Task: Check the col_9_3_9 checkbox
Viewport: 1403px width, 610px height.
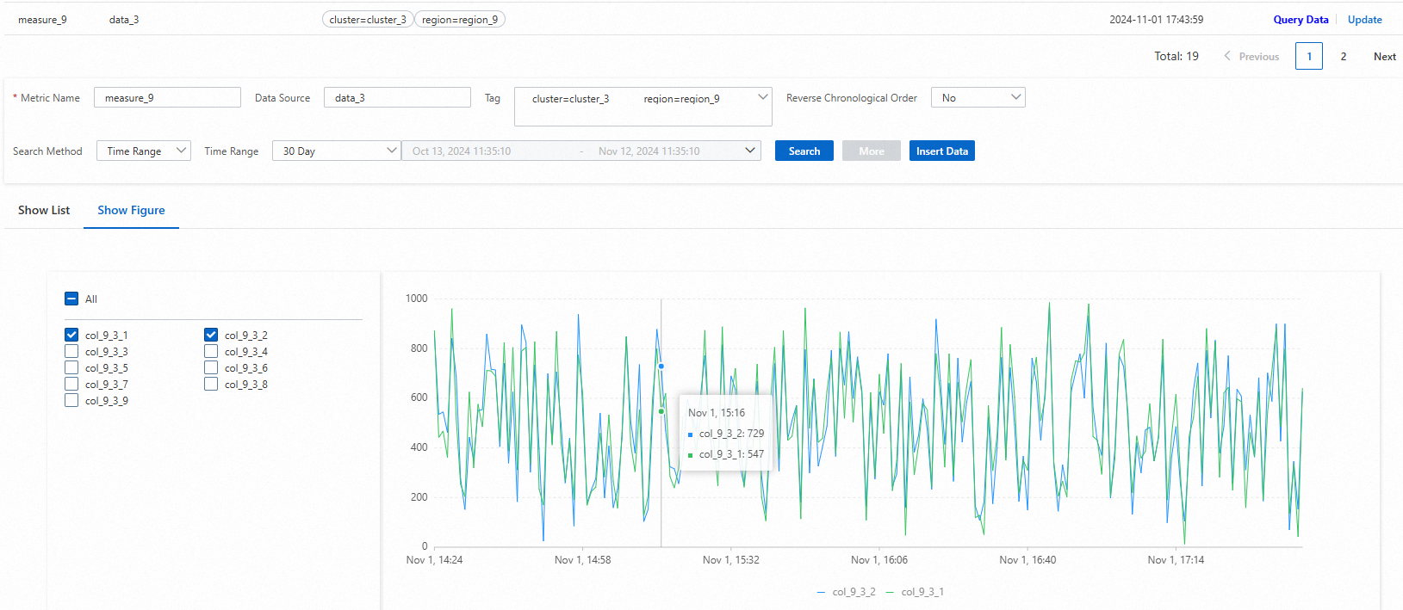Action: [71, 400]
